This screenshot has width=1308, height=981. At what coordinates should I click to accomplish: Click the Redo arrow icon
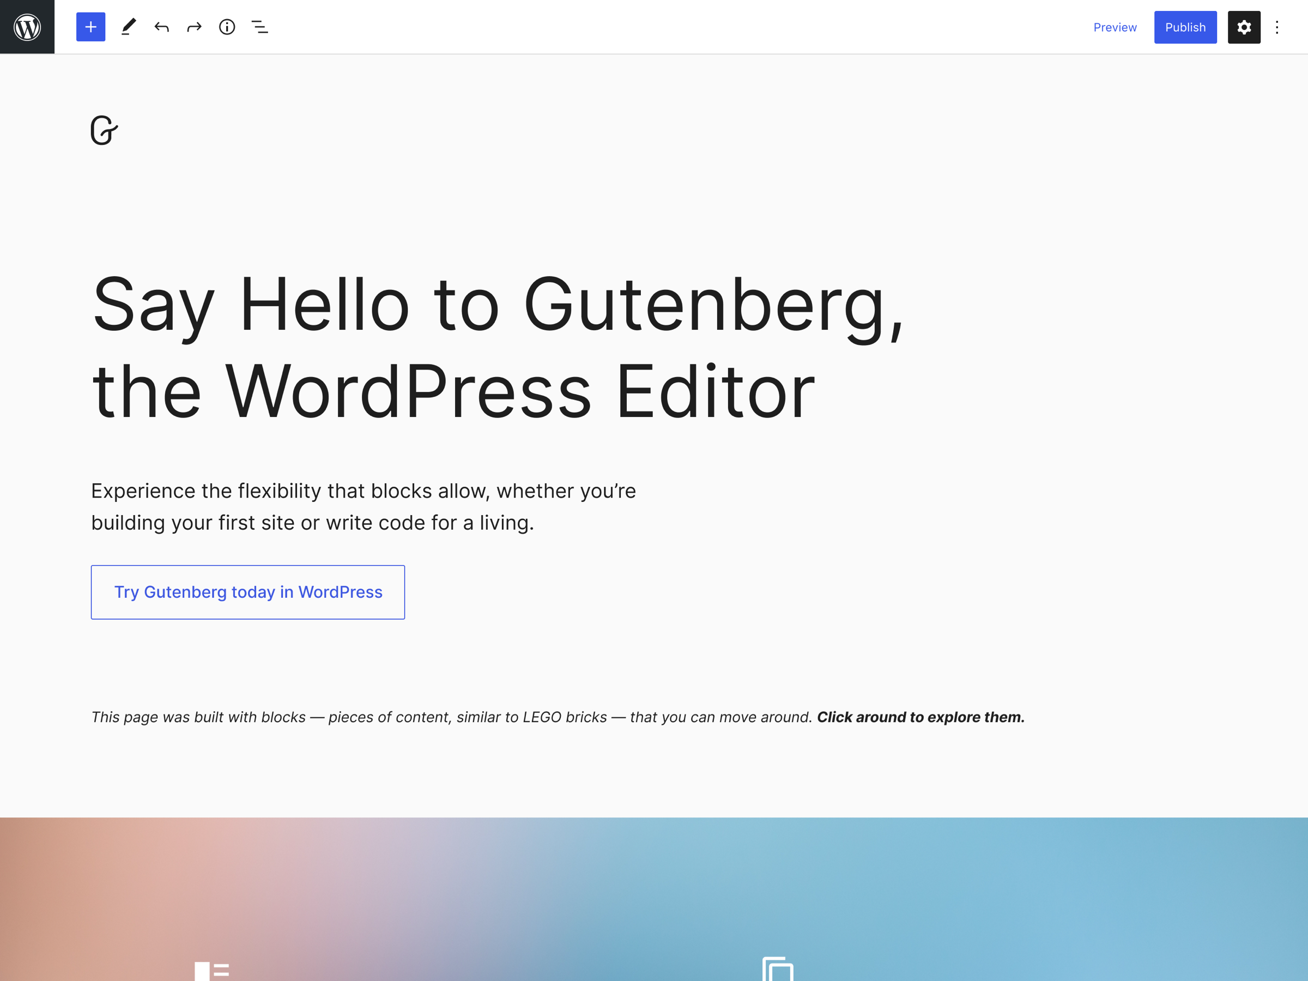pos(195,27)
